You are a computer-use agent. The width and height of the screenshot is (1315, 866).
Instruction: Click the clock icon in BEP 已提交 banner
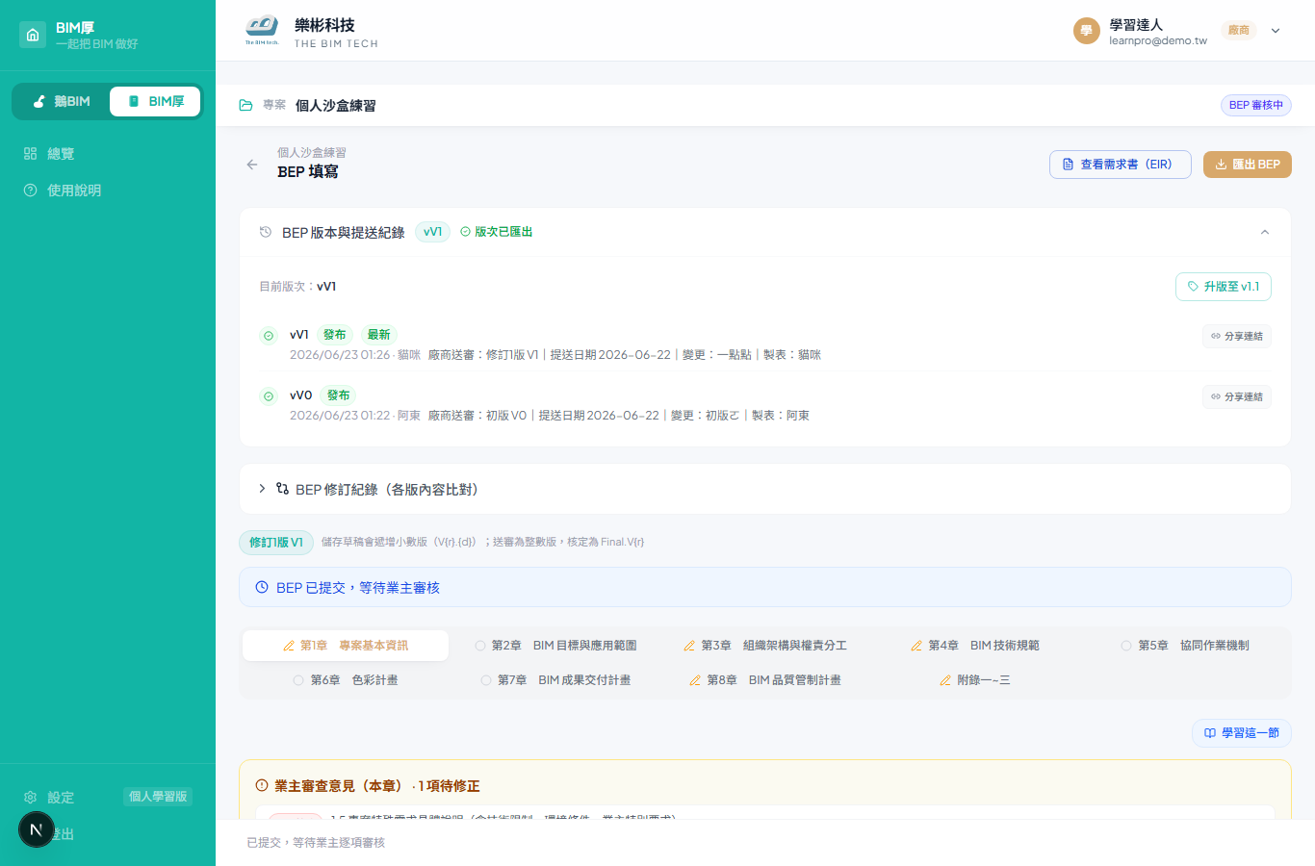[262, 587]
